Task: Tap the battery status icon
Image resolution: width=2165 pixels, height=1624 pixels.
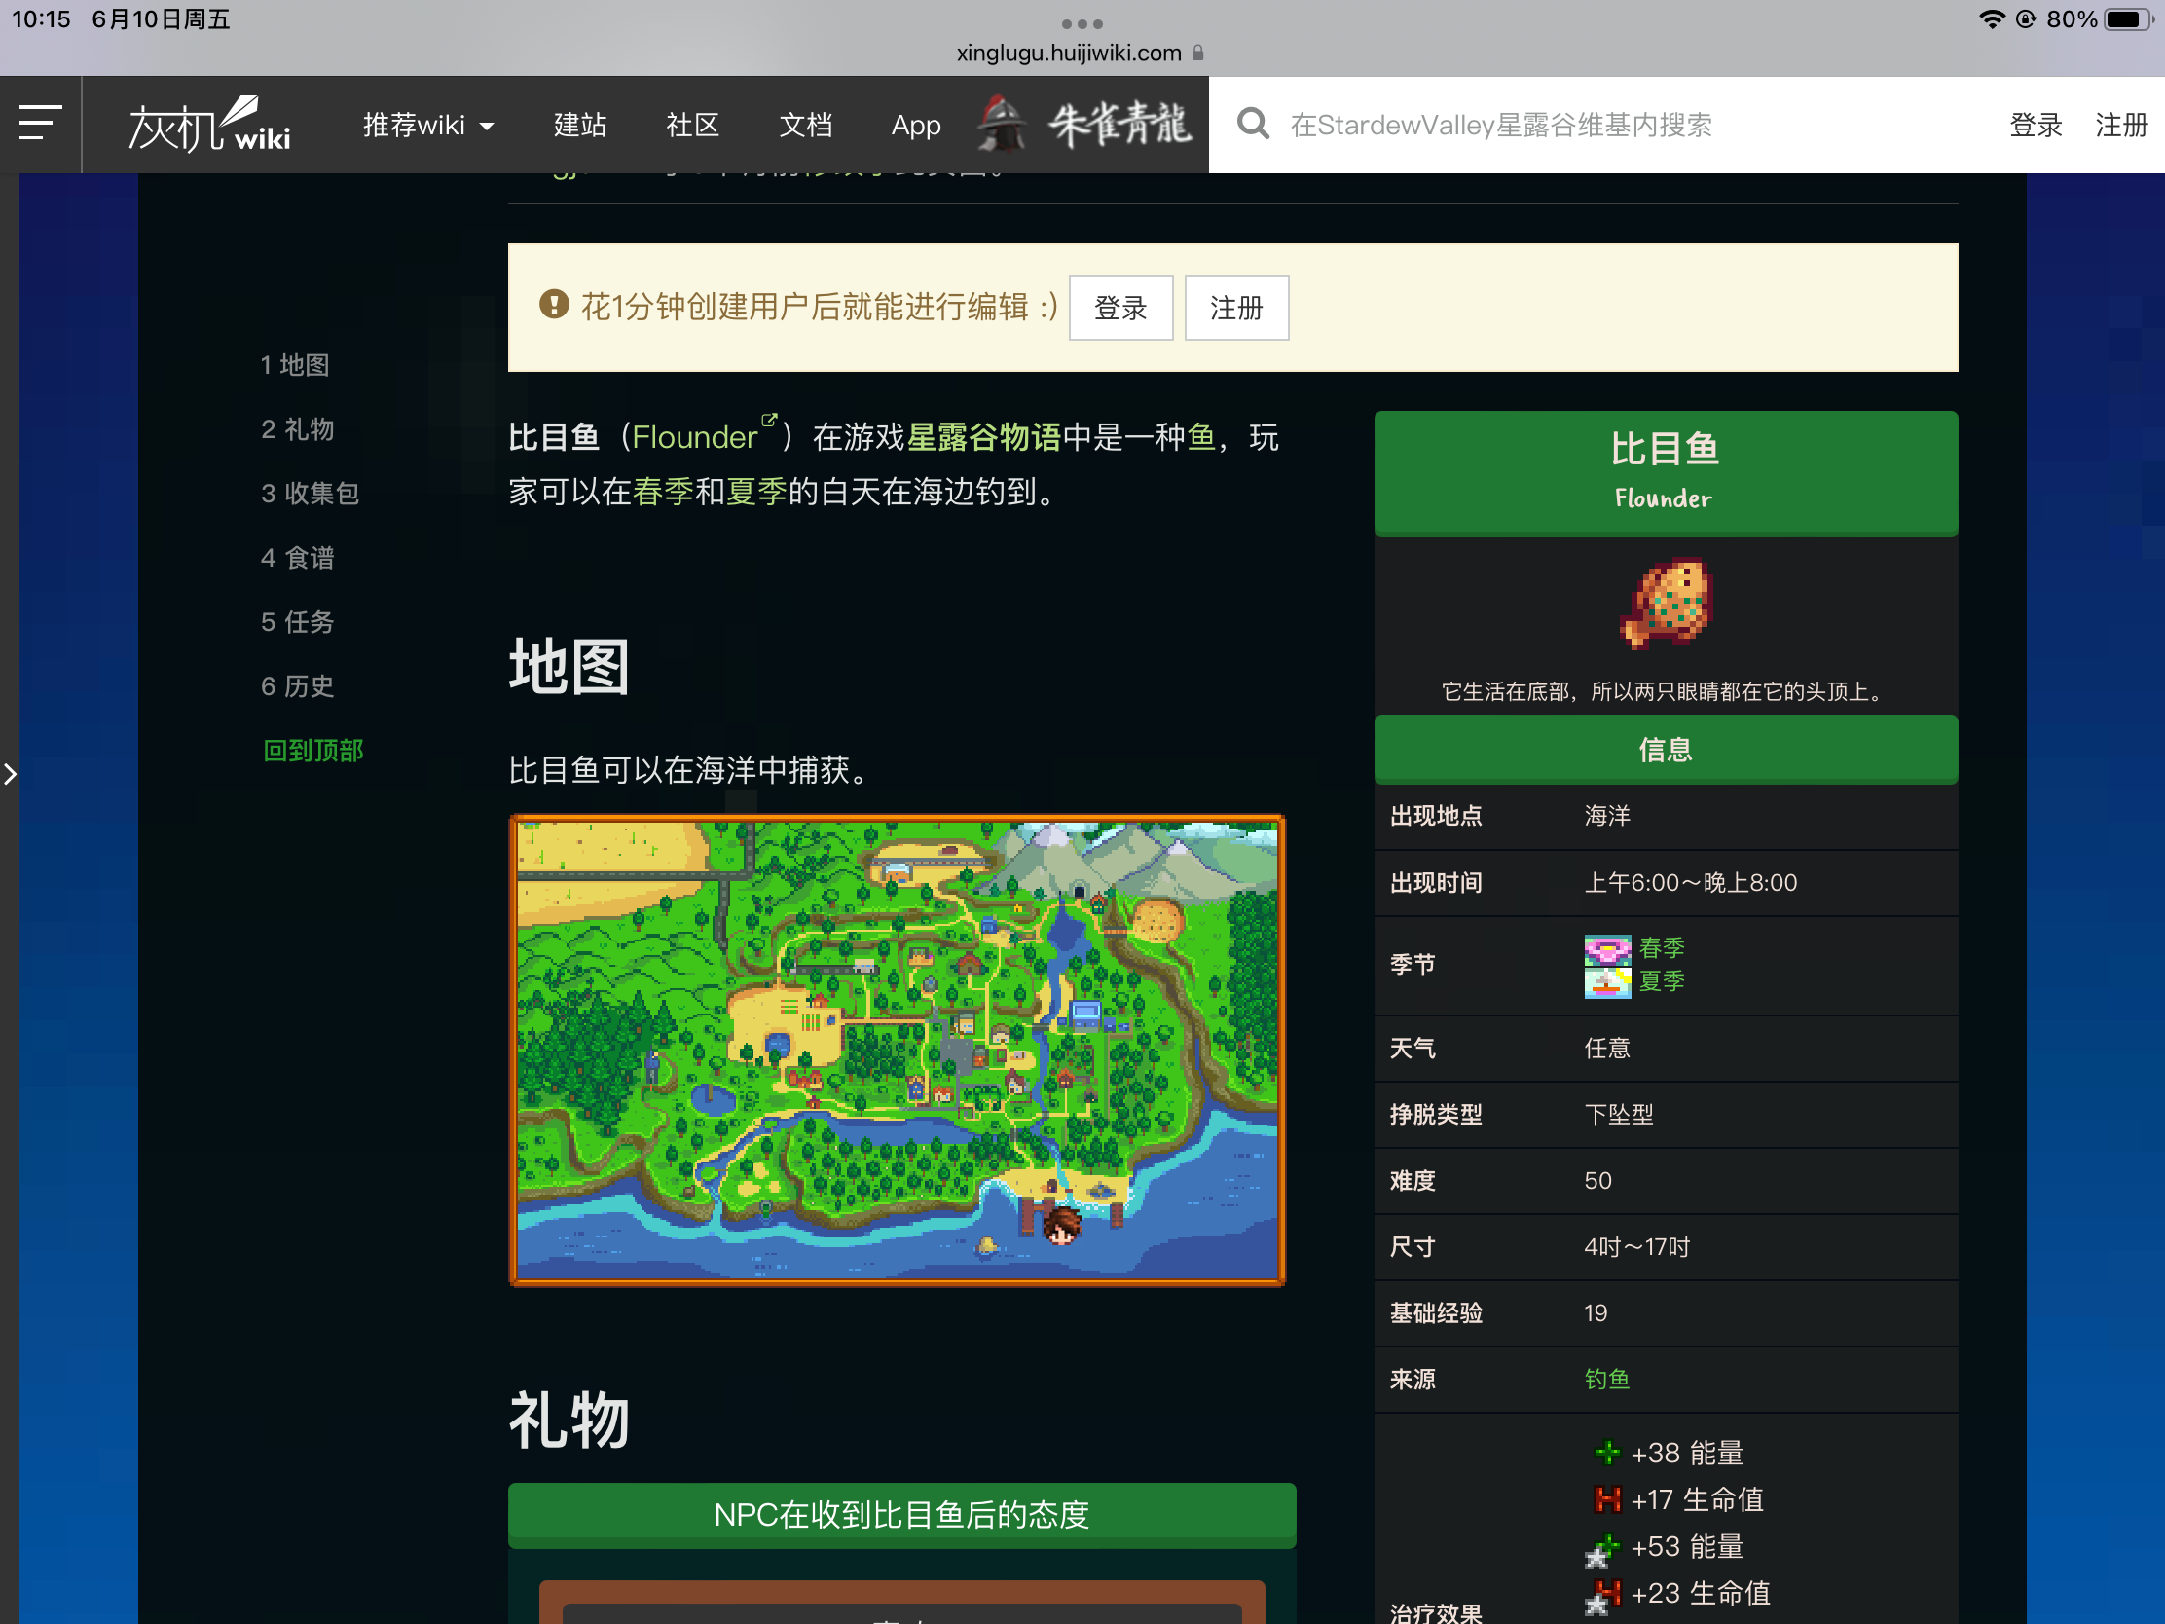Action: pyautogui.click(x=2128, y=19)
